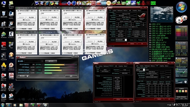Switch to Mainboard tab in top CPU-Z window
The width and height of the screenshot is (190, 107).
tap(120, 11)
